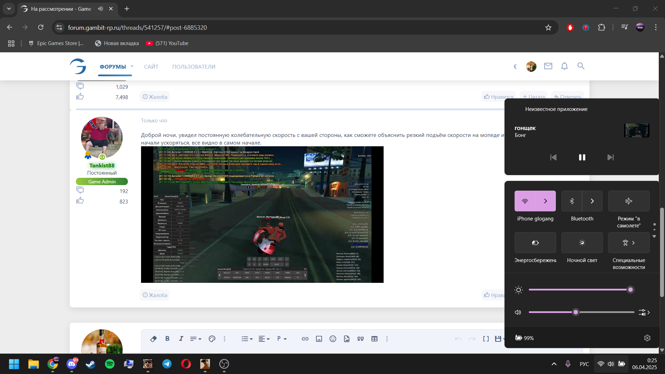Open Tankist88 user profile link

coord(102,166)
